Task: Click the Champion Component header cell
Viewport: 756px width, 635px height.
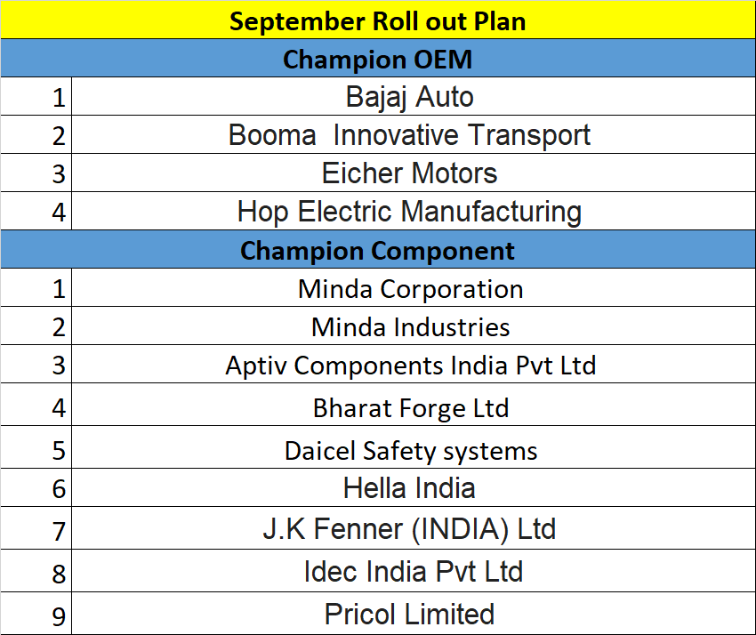Action: point(378,249)
